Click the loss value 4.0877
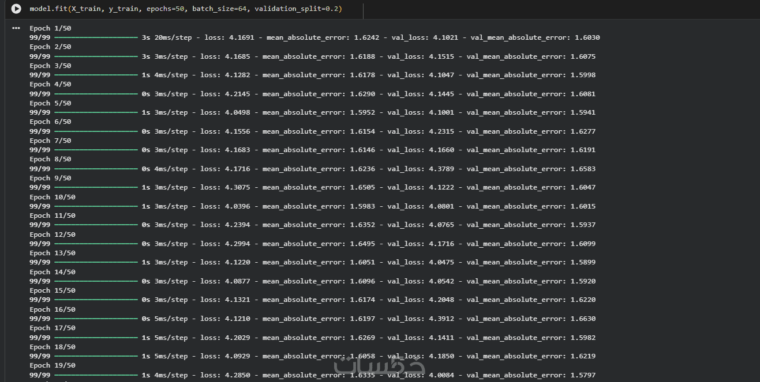This screenshot has height=382, width=760. (238, 281)
